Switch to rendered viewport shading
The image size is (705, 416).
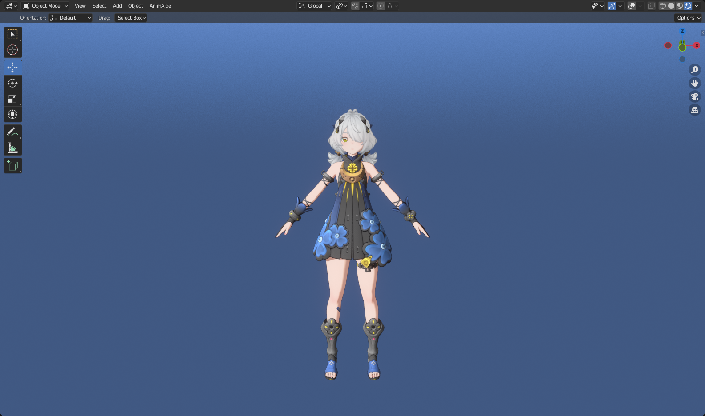[x=688, y=6]
